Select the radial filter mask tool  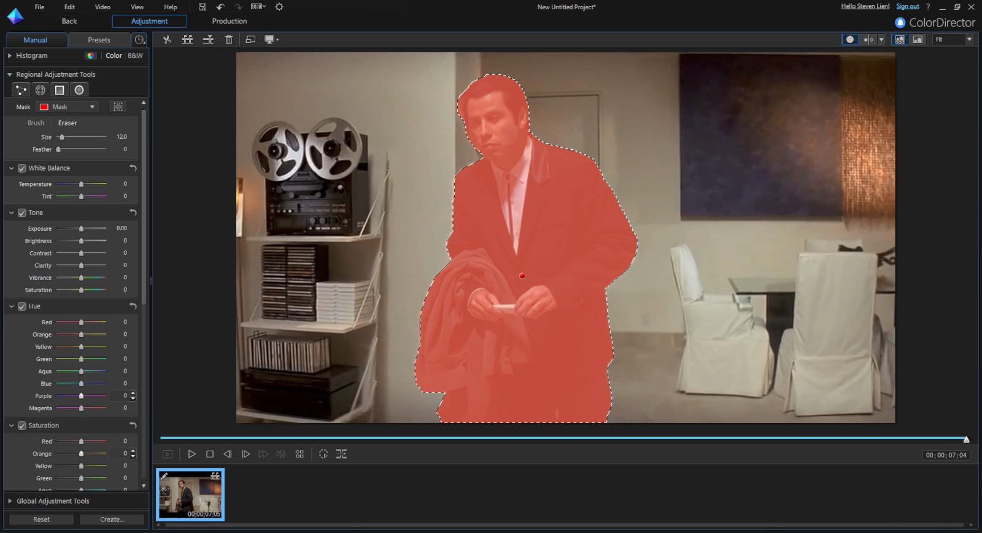click(41, 90)
